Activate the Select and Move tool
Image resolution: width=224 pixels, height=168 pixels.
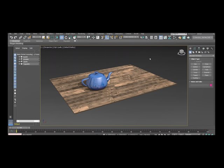(62, 37)
